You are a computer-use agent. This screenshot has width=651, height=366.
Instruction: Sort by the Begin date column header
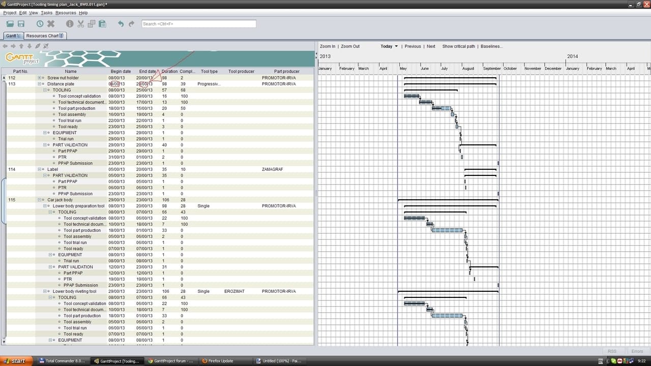click(x=121, y=72)
